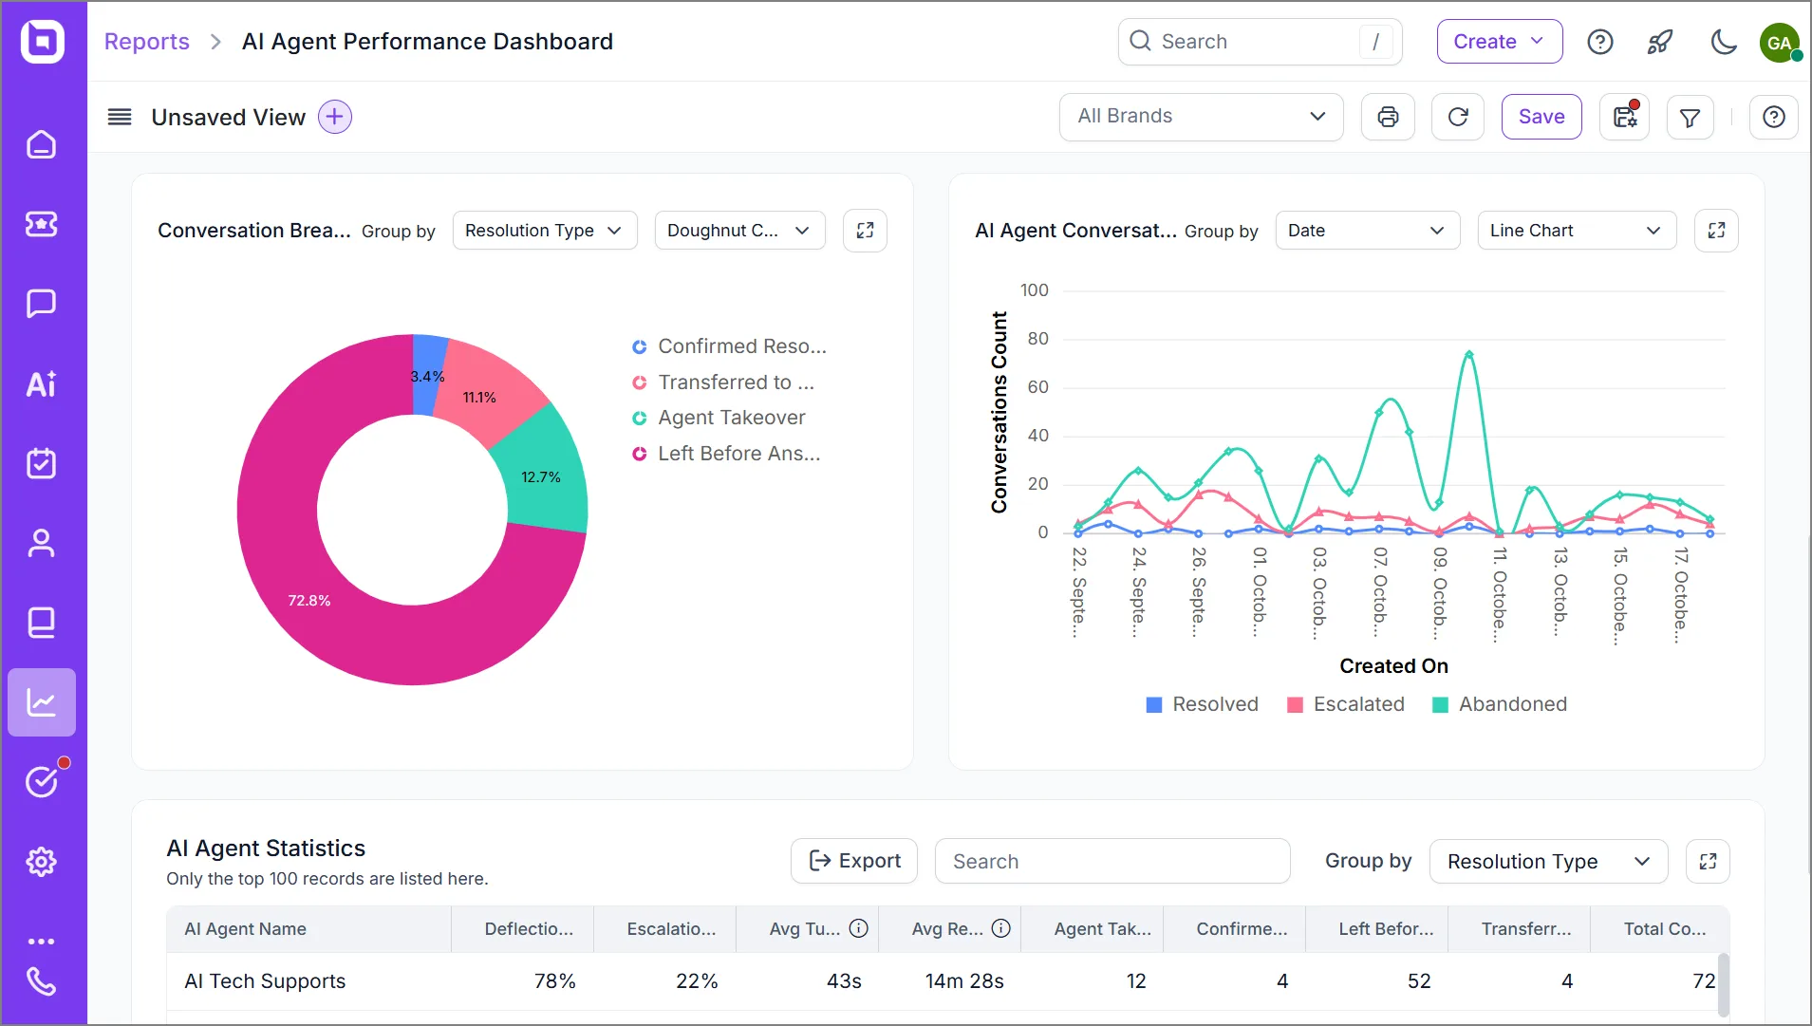Toggle Escalated series in chart legend
The image size is (1812, 1026).
1345,704
